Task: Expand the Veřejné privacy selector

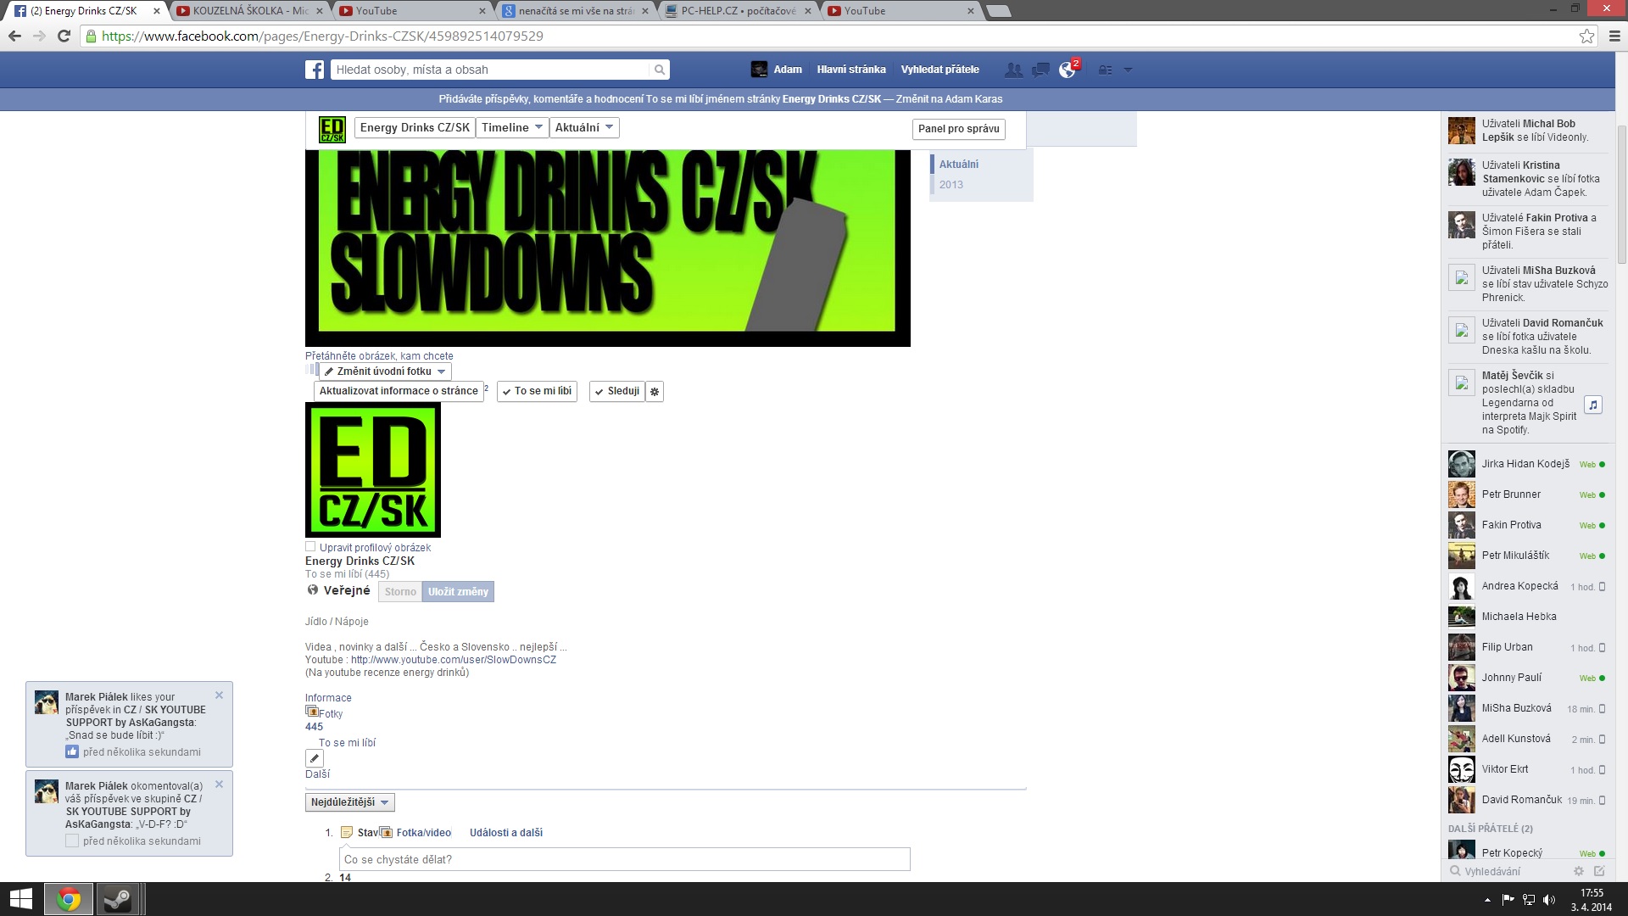Action: (339, 590)
